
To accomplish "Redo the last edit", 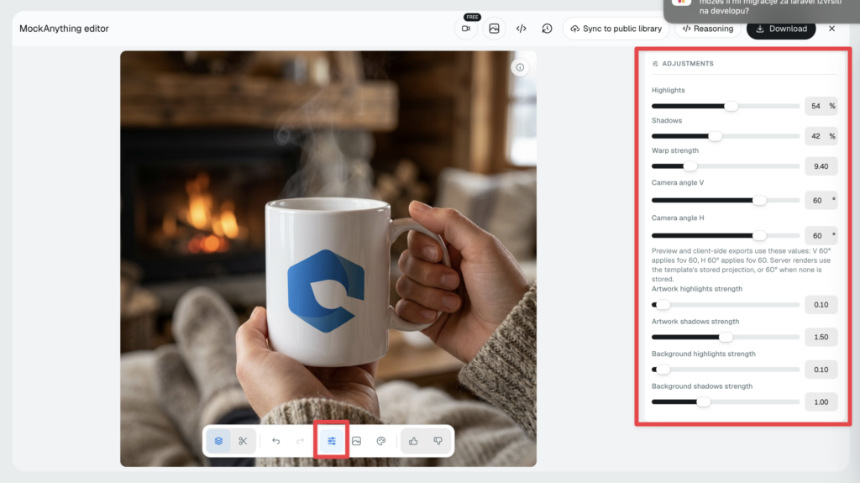I will [301, 441].
